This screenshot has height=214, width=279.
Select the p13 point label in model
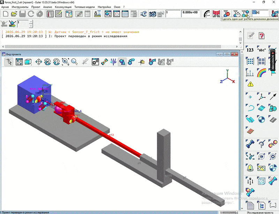[x=111, y=135]
